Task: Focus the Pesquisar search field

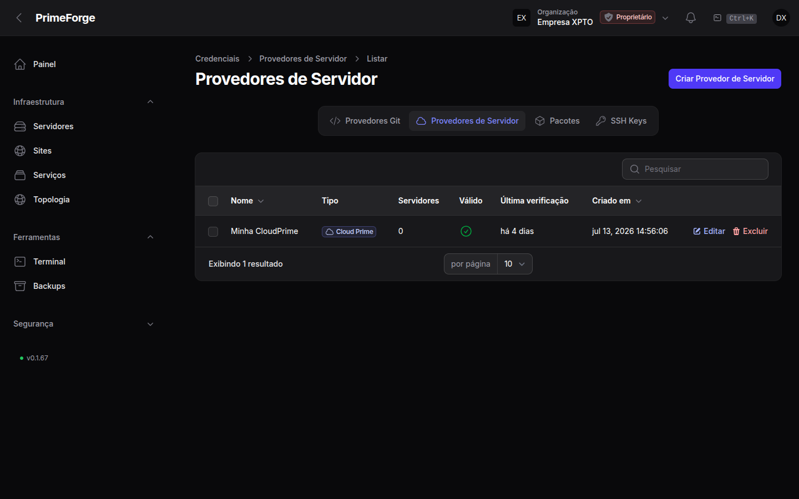Action: (x=695, y=169)
